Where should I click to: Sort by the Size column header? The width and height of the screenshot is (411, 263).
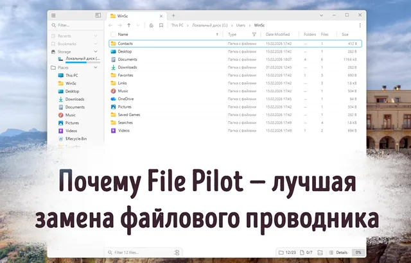(x=345, y=35)
